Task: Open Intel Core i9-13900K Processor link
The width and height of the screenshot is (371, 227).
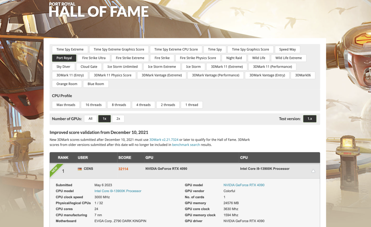Action: [118, 191]
